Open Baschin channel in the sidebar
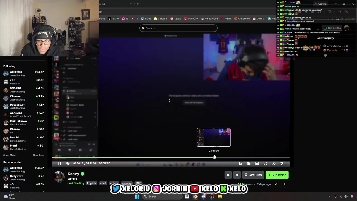357x201 pixels. pyautogui.click(x=24, y=139)
